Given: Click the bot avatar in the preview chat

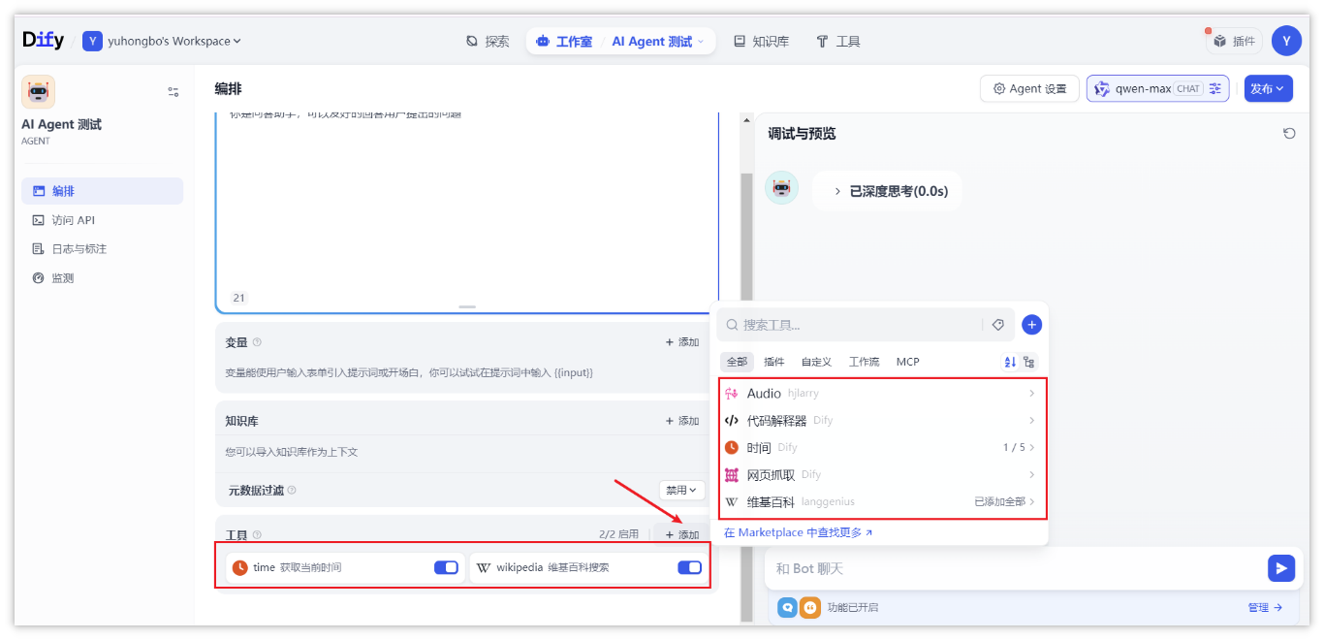Looking at the screenshot, I should (781, 188).
